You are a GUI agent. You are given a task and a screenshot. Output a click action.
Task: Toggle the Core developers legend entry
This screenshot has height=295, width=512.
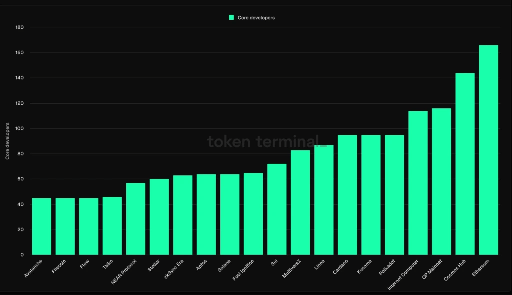coord(252,16)
